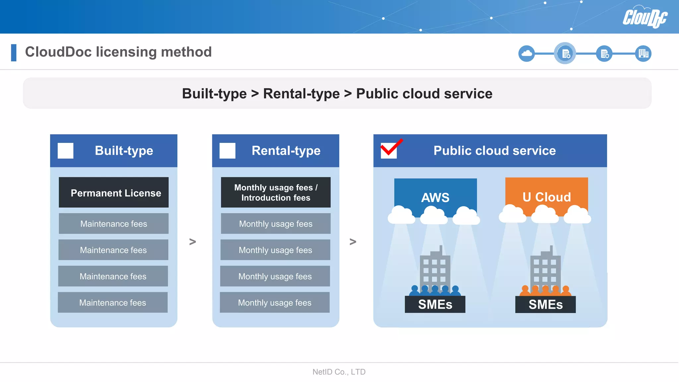The width and height of the screenshot is (679, 382).
Task: Click the bottom Monthly usage fees bar
Action: [x=275, y=302]
